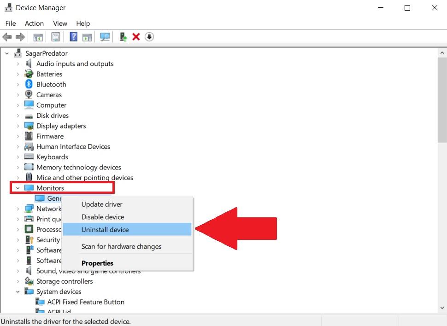Click the Disk drives icon

click(x=29, y=116)
